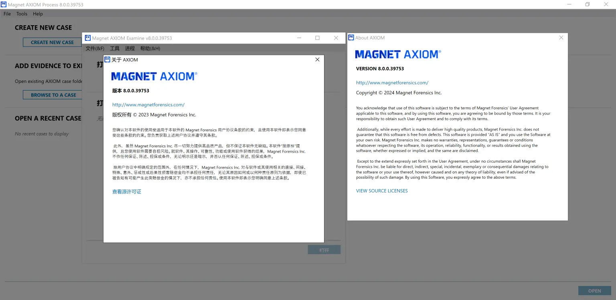Open magnetforensics.com link in 关于 AXIOM dialog
This screenshot has height=300, width=616.
(148, 105)
